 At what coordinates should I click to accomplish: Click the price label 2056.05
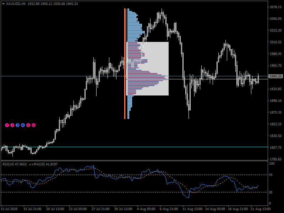coord(276,19)
